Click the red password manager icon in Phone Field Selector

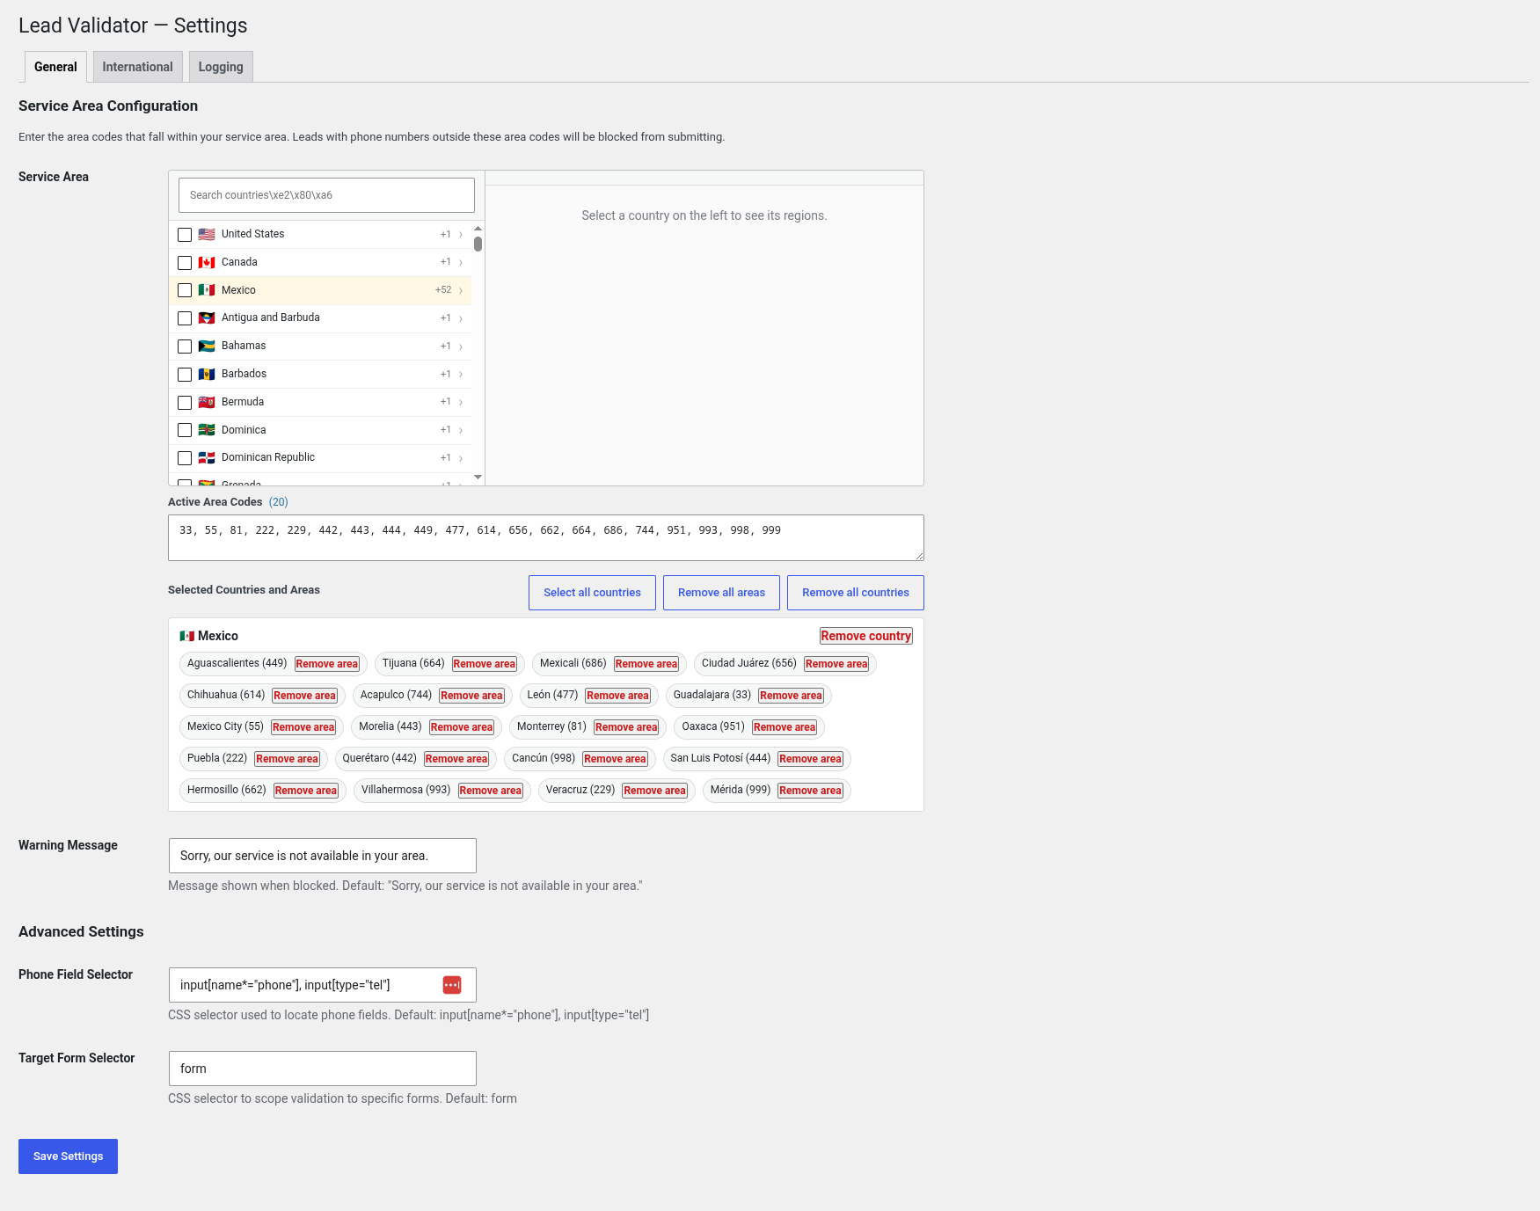452,985
